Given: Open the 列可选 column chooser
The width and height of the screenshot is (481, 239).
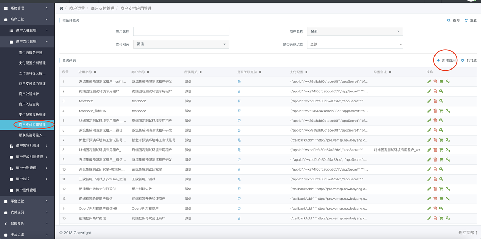Looking at the screenshot, I should [469, 61].
